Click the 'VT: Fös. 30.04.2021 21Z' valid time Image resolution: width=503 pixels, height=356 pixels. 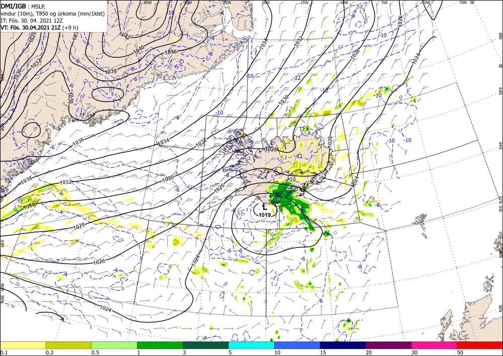(31, 28)
